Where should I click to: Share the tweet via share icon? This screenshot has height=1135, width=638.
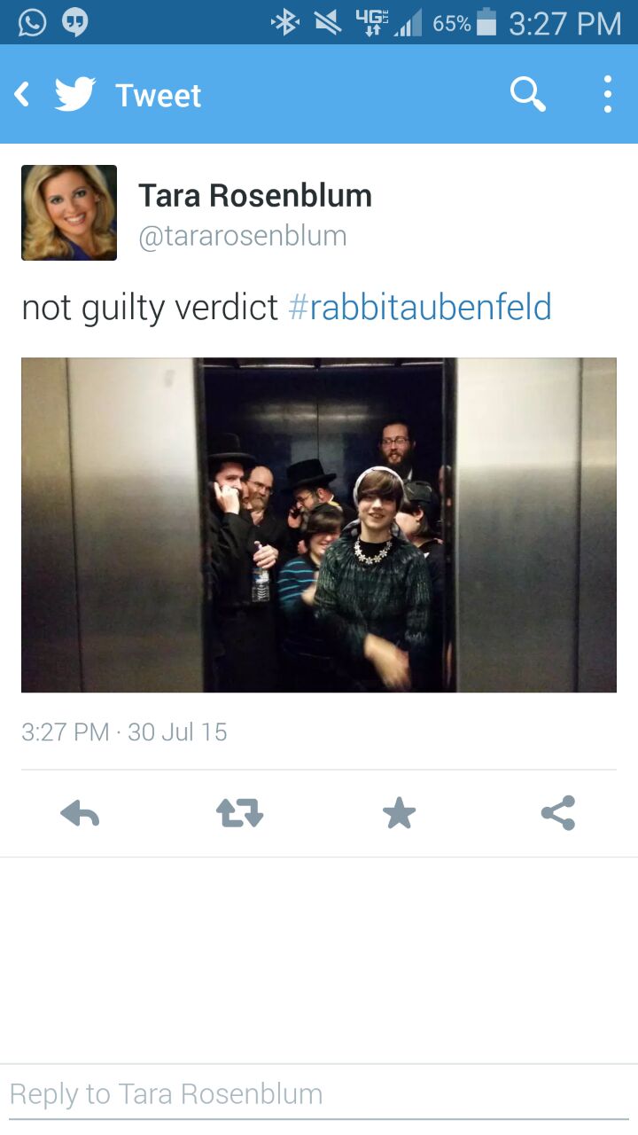pos(558,813)
